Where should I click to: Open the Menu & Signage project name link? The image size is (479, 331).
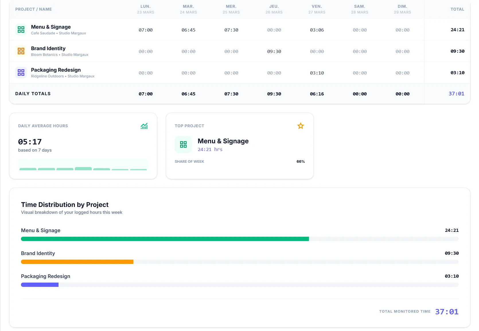(51, 27)
